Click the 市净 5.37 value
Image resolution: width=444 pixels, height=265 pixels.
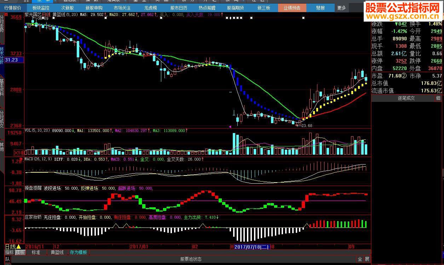click(437, 76)
